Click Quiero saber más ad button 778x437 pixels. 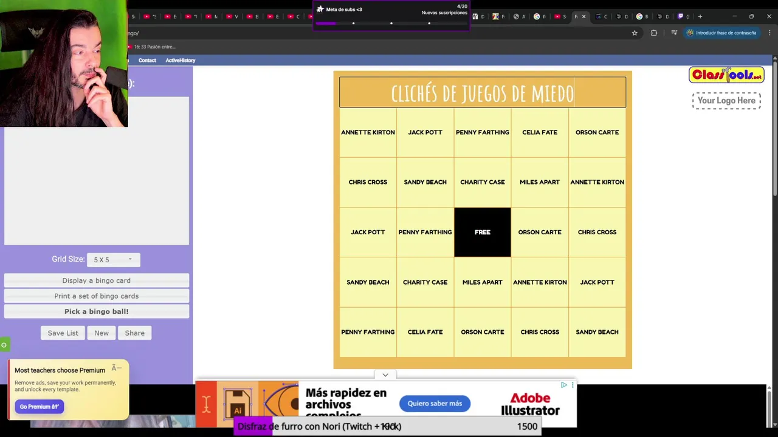pos(435,403)
